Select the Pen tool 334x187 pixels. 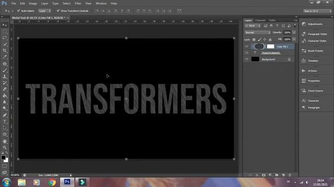[5, 115]
